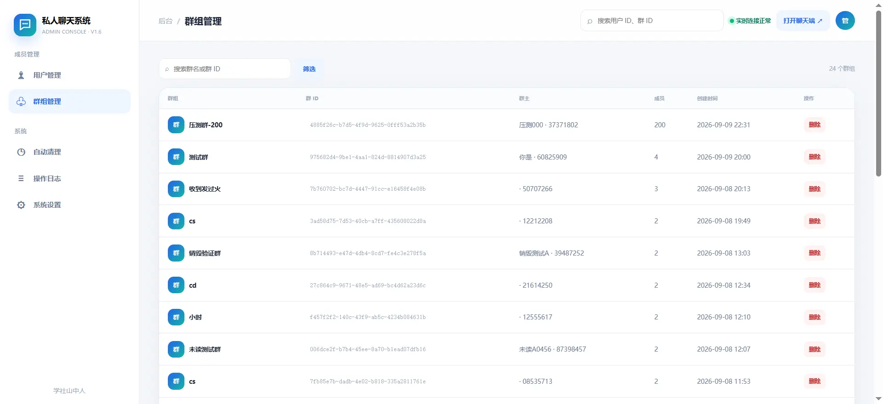Delete the cd group
Image resolution: width=883 pixels, height=404 pixels.
tap(814, 285)
